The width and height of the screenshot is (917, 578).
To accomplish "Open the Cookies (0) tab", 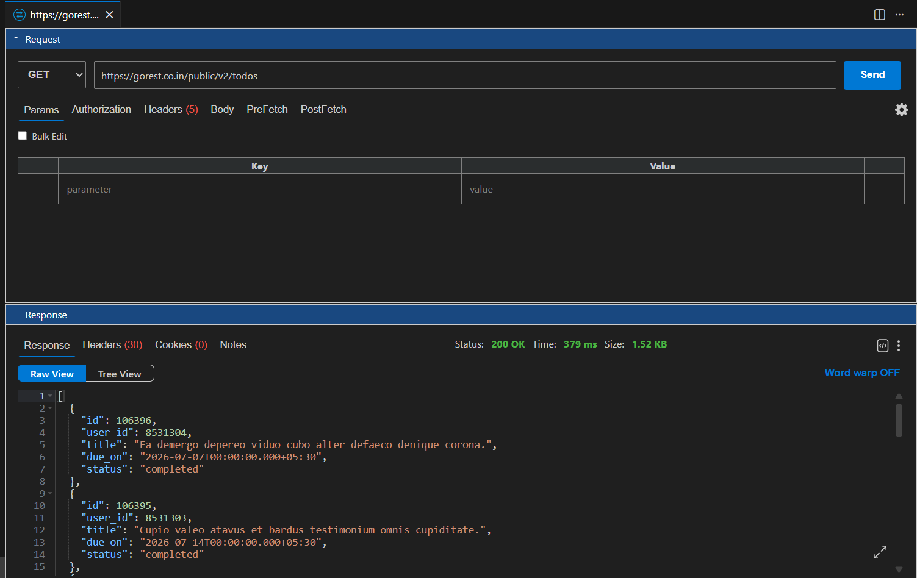I will point(181,344).
